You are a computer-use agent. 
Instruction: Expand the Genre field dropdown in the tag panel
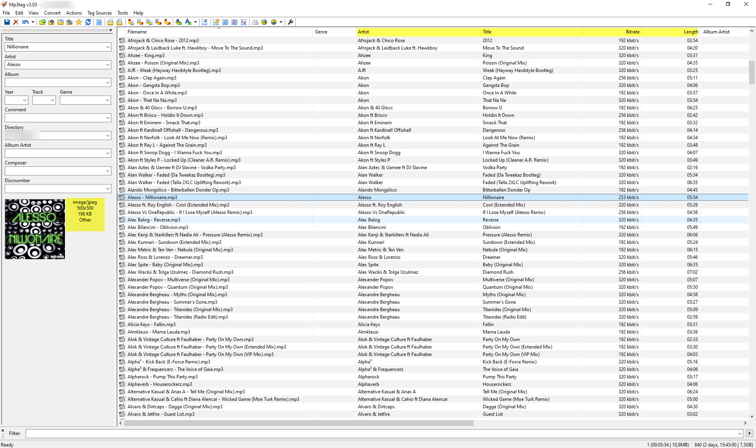108,100
